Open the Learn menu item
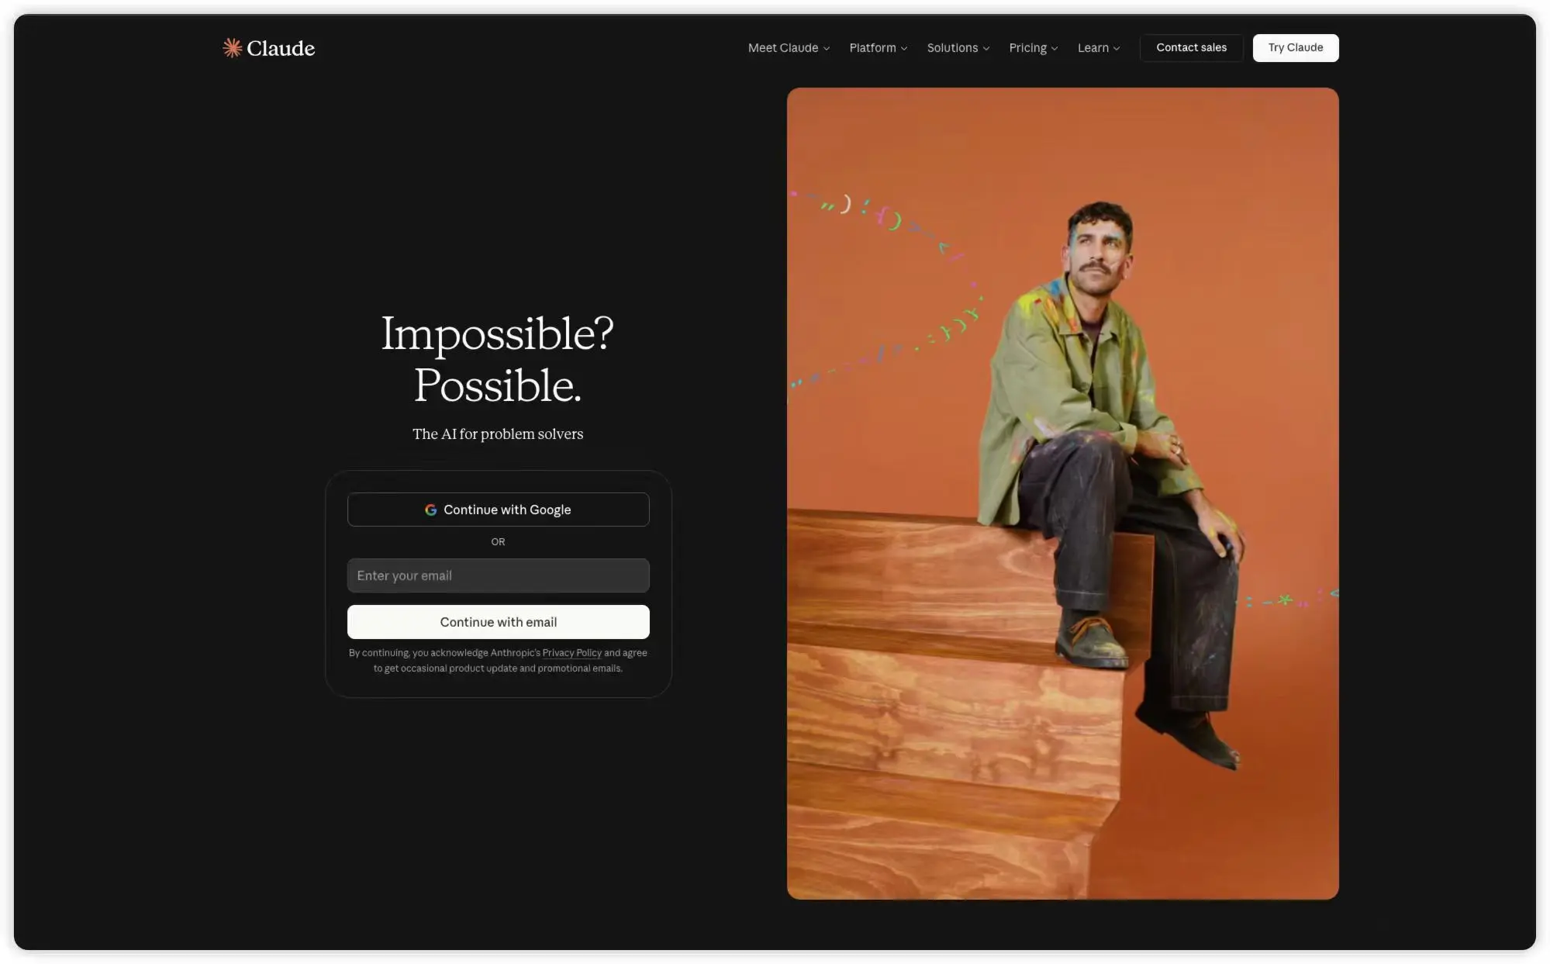Image resolution: width=1550 pixels, height=964 pixels. tap(1099, 48)
